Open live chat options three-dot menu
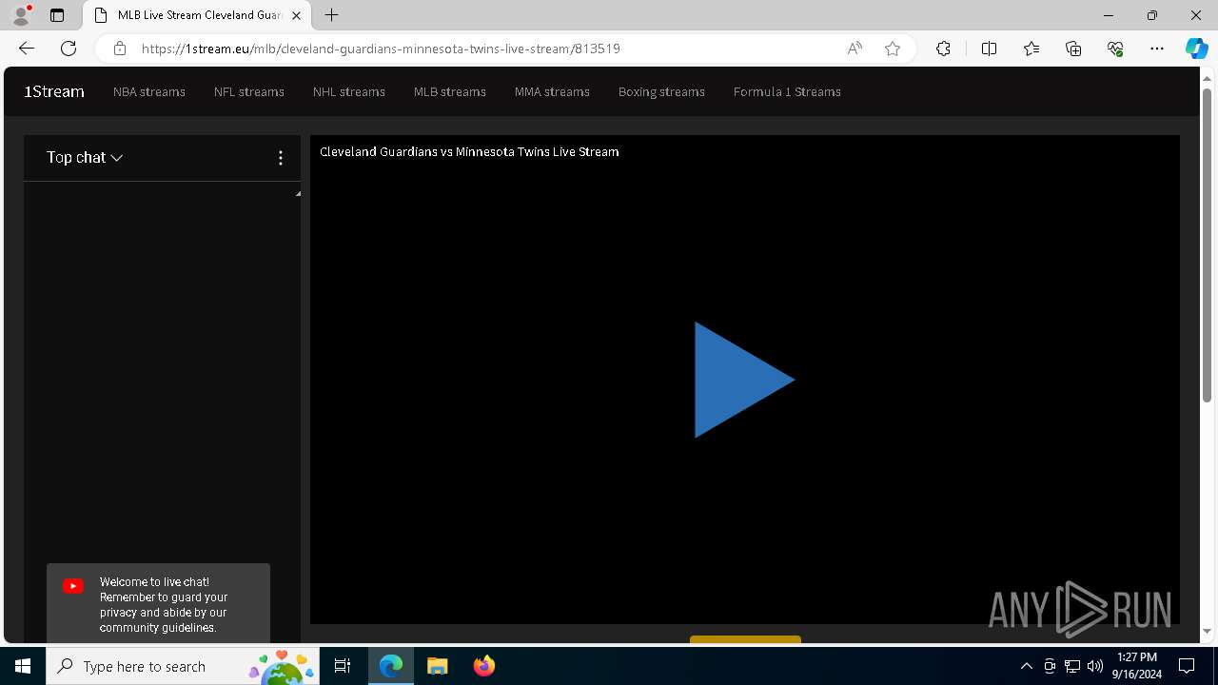This screenshot has height=685, width=1218. (280, 158)
